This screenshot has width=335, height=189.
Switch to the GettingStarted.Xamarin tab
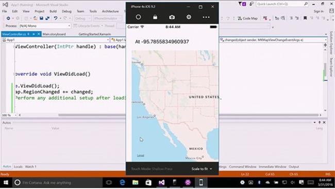click(95, 34)
